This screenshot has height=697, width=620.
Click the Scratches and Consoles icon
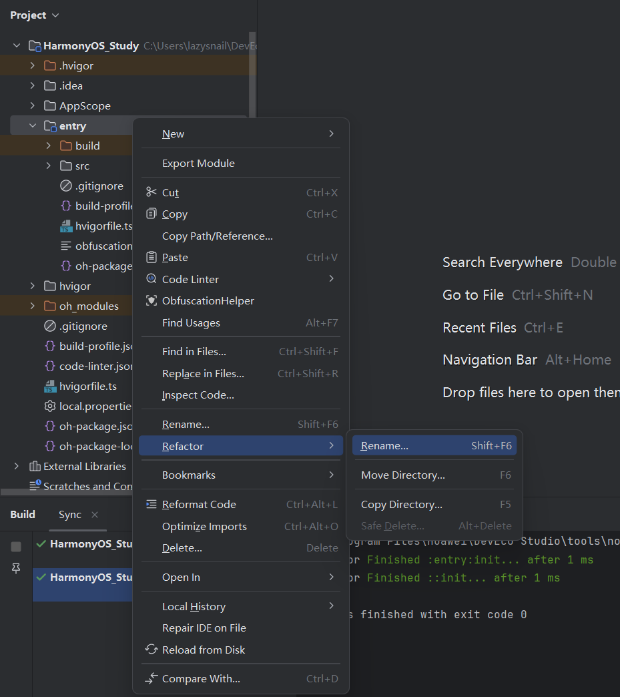click(x=35, y=485)
